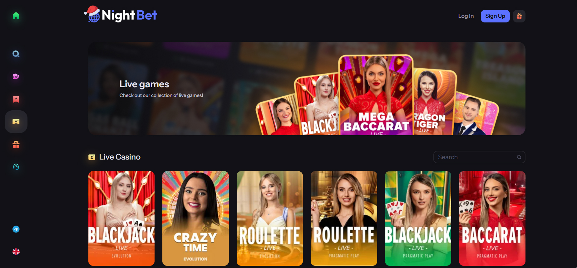Screen dimensions: 577x268
Task: Click the search field's magnifier icon
Action: point(519,157)
